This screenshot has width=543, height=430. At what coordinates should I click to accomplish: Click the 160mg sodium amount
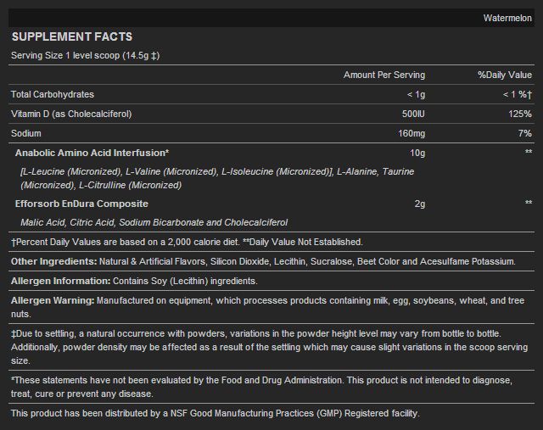tap(409, 133)
